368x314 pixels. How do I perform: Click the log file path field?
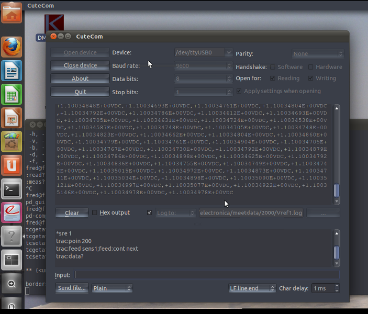[251, 213]
